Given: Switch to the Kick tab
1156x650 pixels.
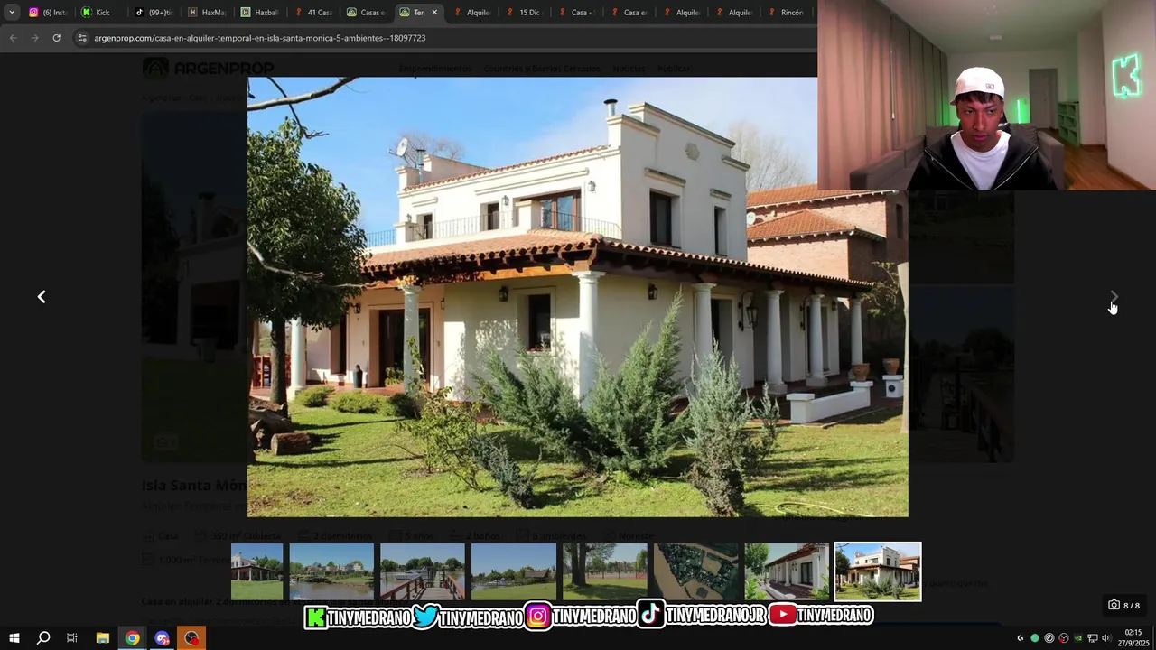Looking at the screenshot, I should tap(101, 13).
